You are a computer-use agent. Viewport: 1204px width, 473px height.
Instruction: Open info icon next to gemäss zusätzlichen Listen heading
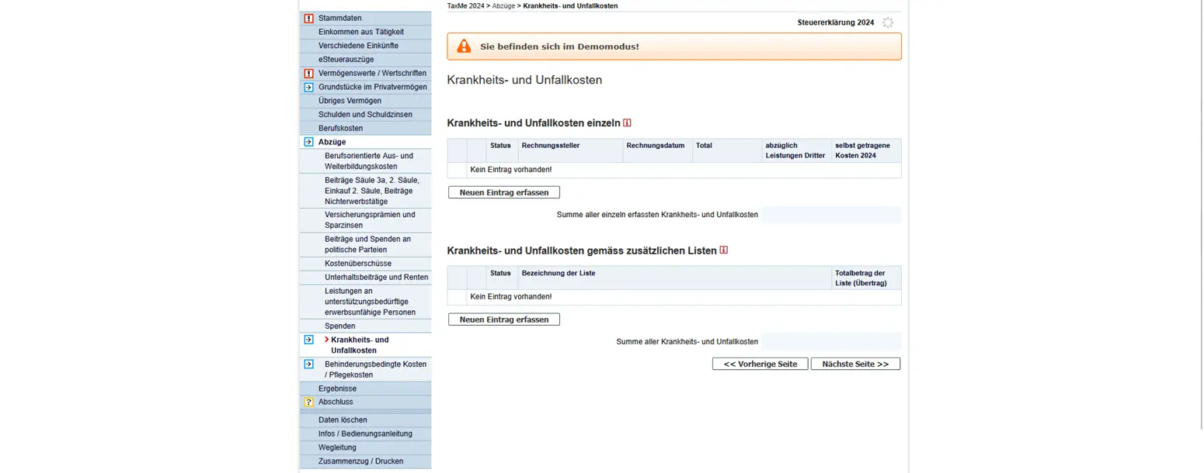click(x=724, y=250)
